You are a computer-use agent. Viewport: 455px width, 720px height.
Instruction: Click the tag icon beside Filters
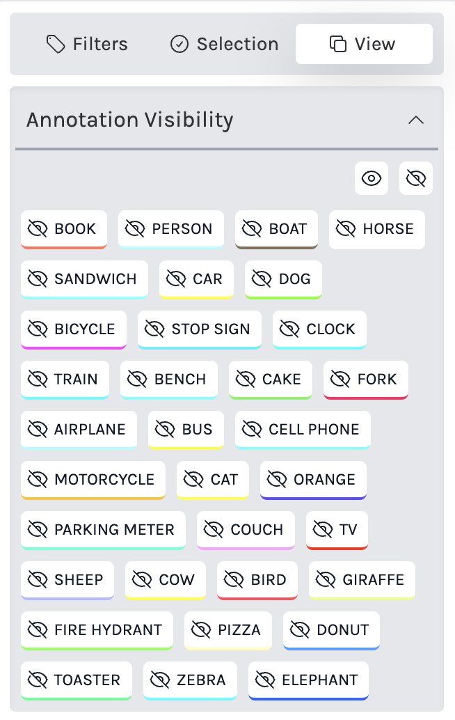pos(56,45)
